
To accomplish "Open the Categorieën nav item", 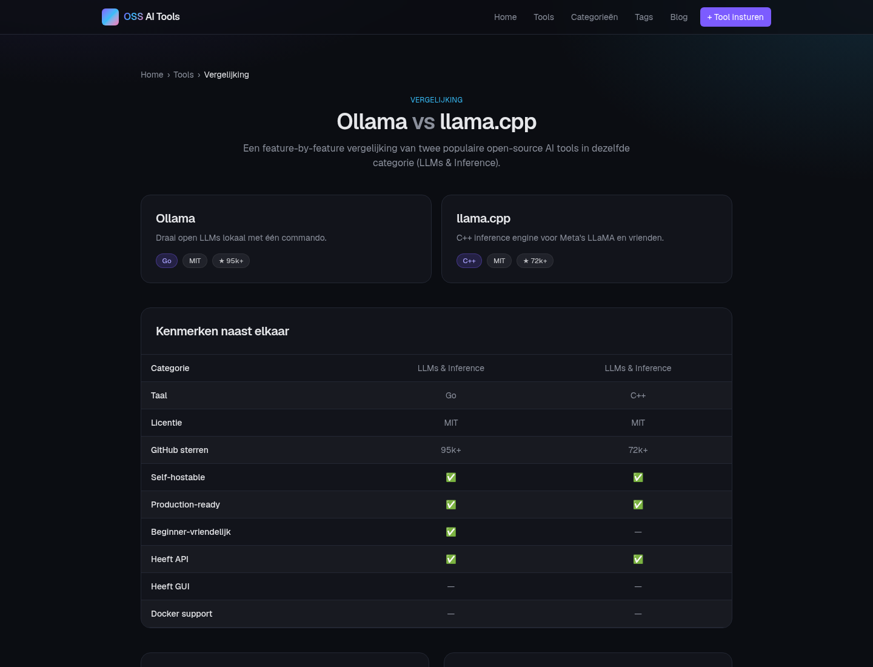I will (595, 17).
